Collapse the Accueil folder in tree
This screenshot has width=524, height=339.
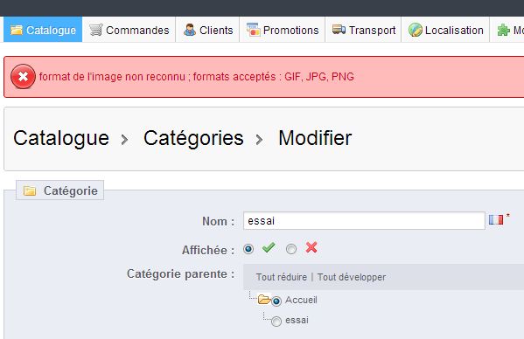(263, 300)
